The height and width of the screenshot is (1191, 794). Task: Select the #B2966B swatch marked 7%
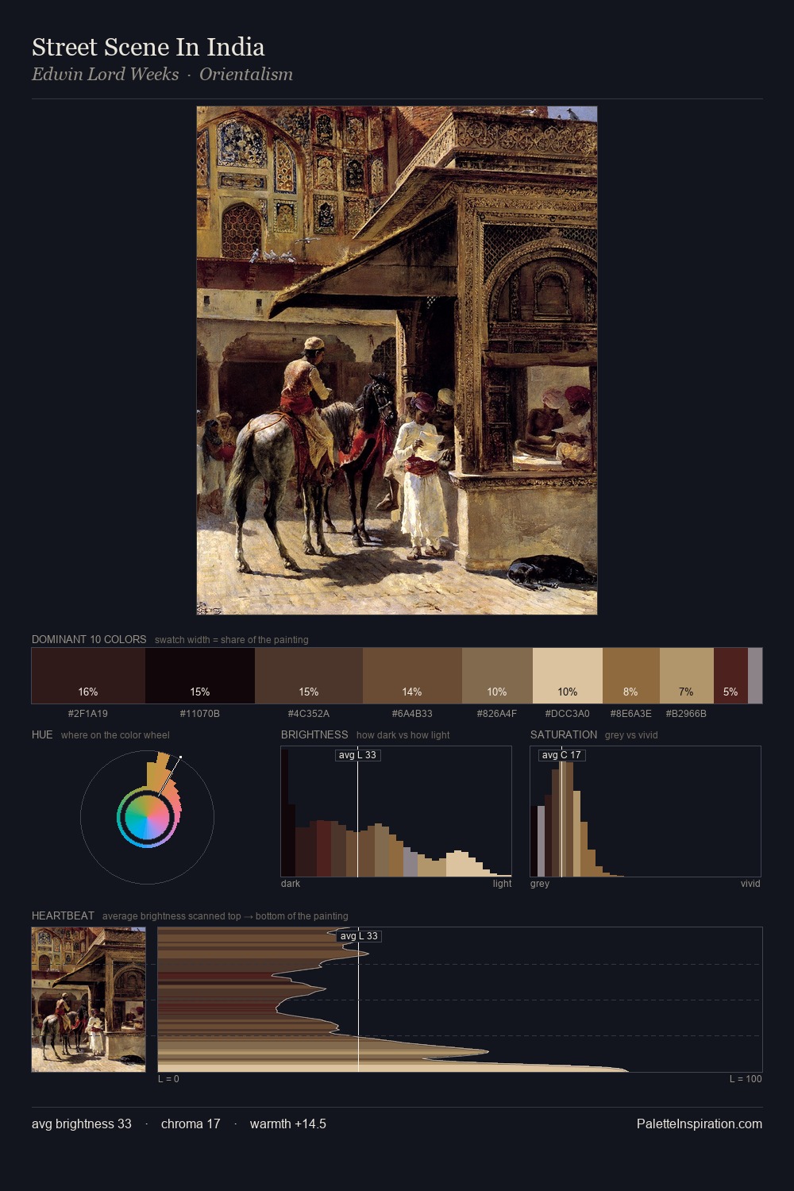pyautogui.click(x=687, y=676)
